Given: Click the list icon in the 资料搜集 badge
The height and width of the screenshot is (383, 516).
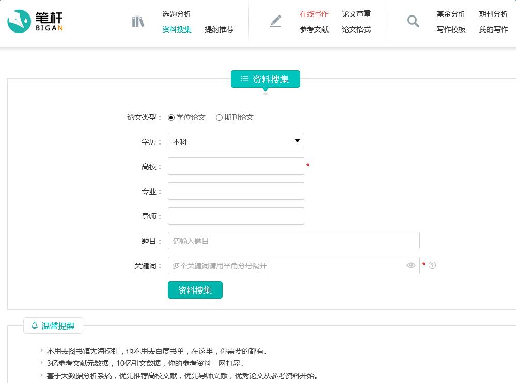Looking at the screenshot, I should [x=244, y=78].
